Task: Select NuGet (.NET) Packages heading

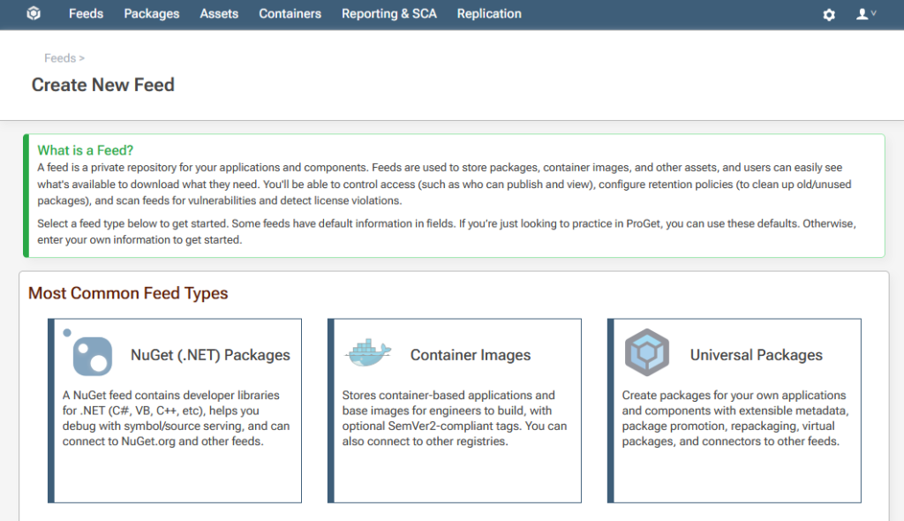Action: (x=210, y=355)
